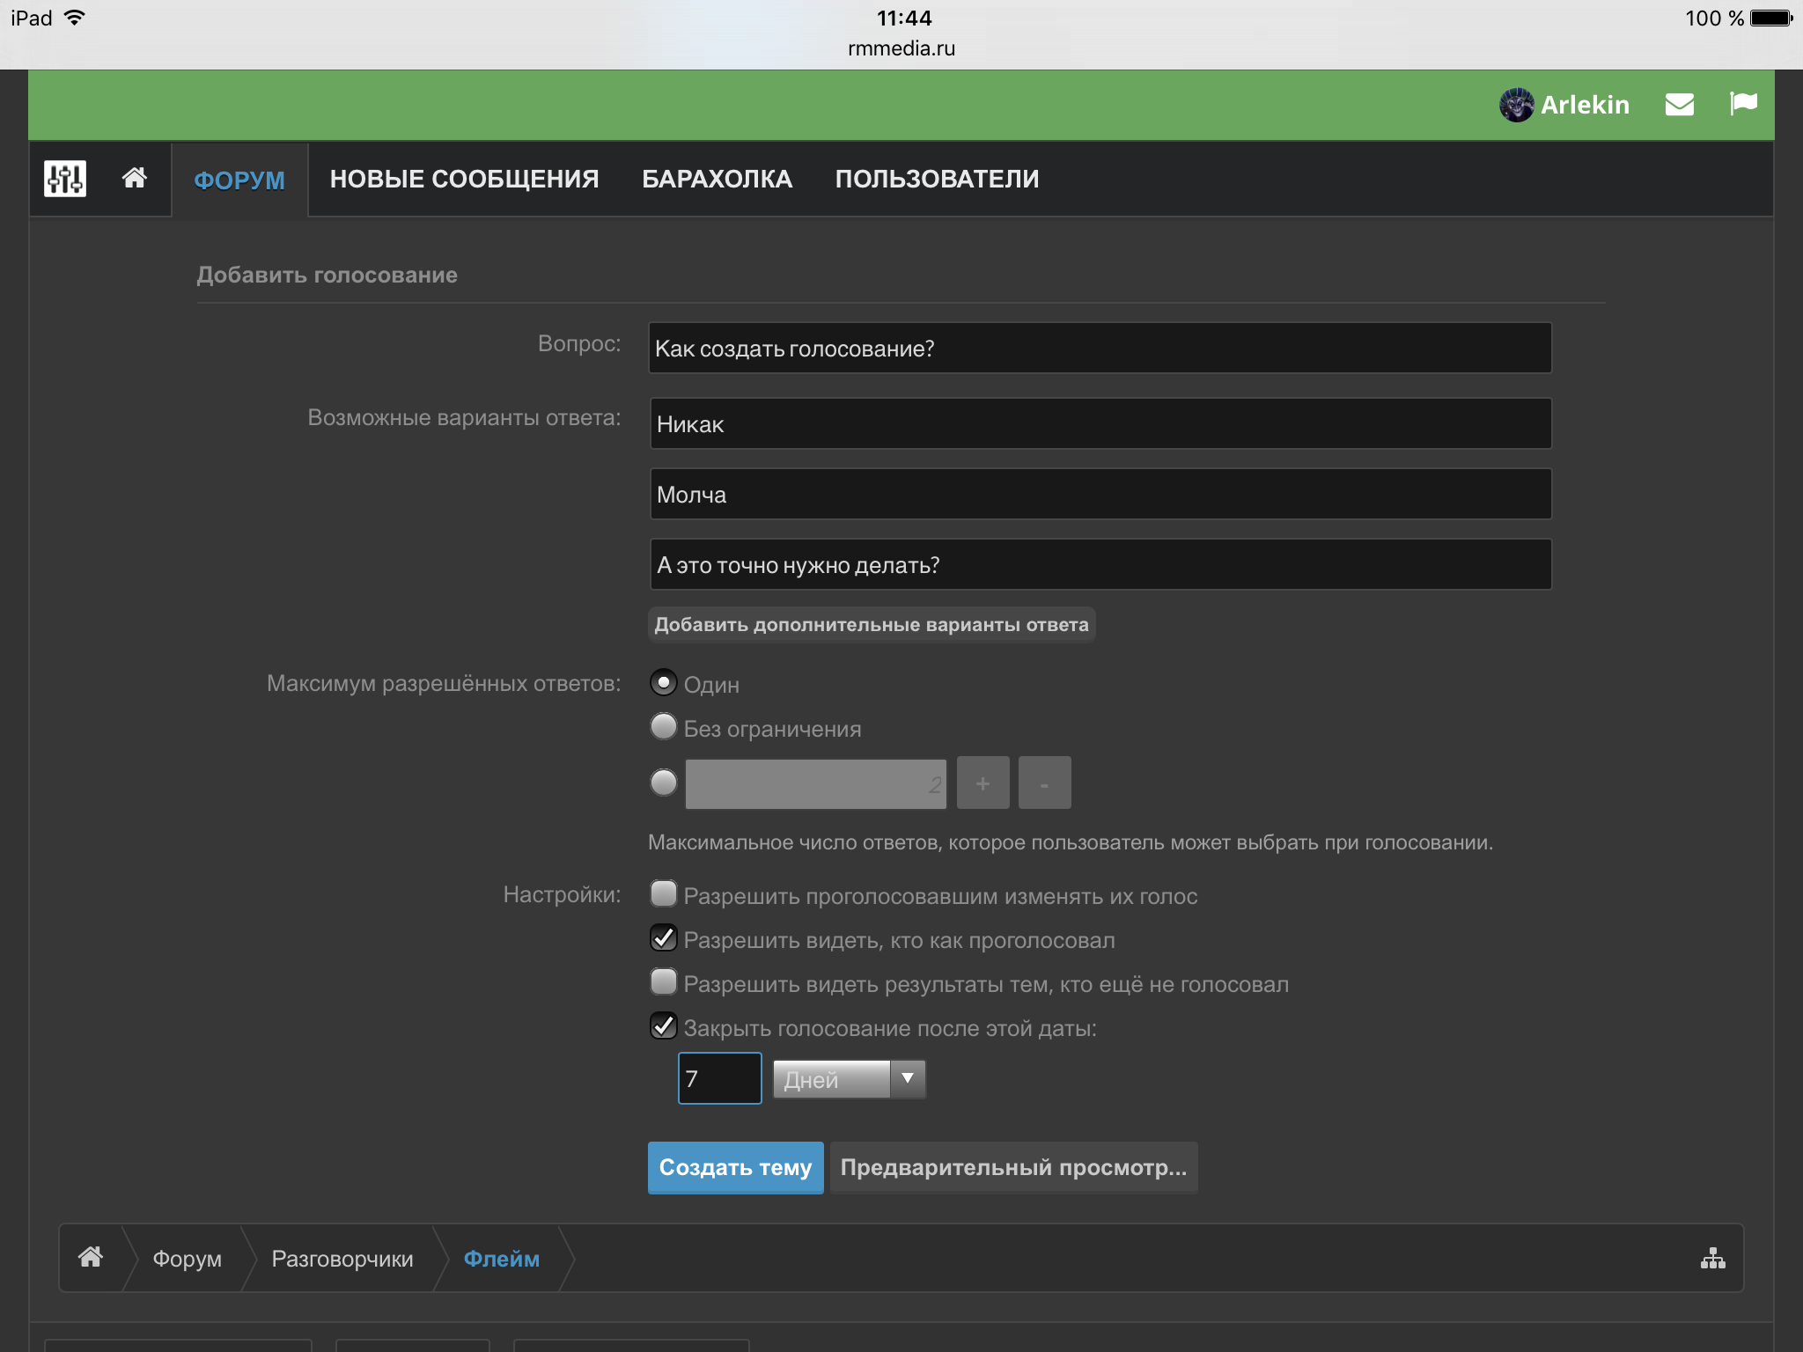Go to the "Барахолка" tab
The width and height of the screenshot is (1803, 1352).
pyautogui.click(x=717, y=180)
